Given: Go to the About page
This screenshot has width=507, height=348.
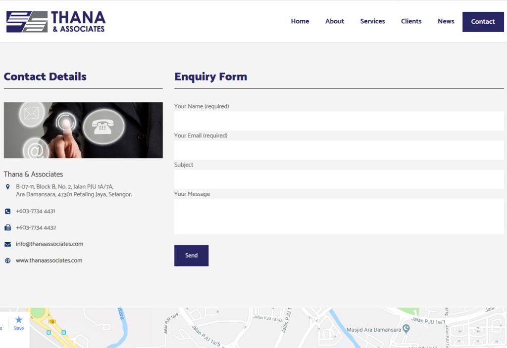Looking at the screenshot, I should click(x=334, y=21).
